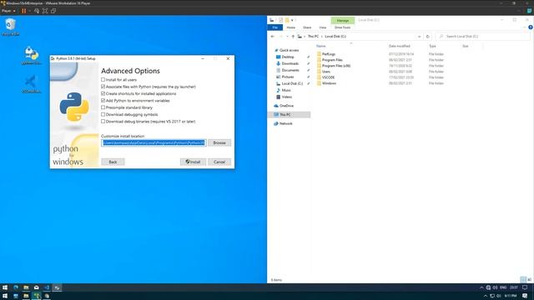Image resolution: width=534 pixels, height=300 pixels.
Task: Open Downloads in navigation pane
Action: (x=290, y=63)
